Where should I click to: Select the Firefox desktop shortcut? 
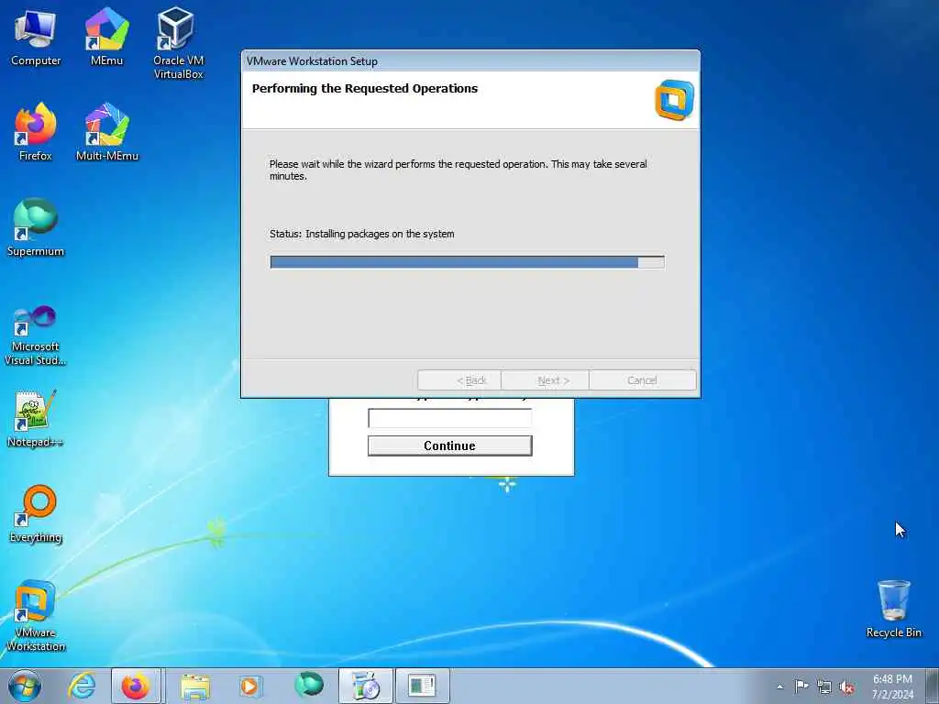(x=36, y=132)
